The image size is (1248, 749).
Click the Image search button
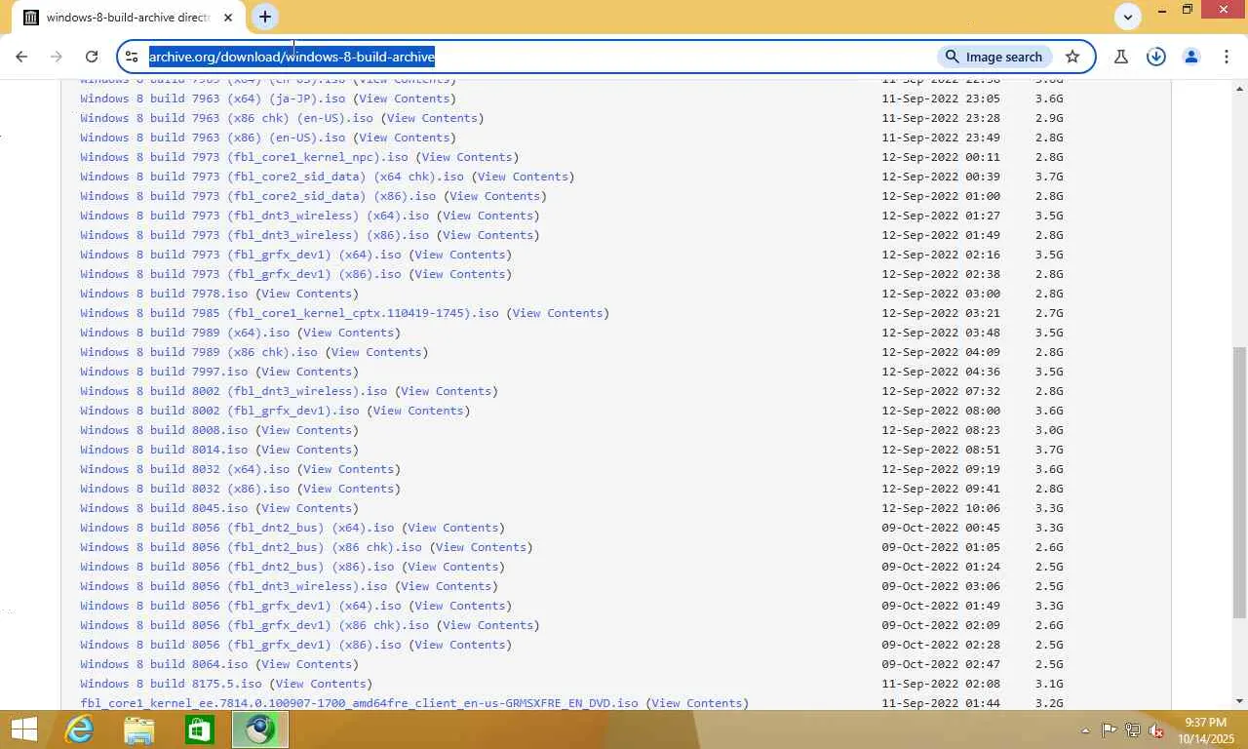coord(994,57)
